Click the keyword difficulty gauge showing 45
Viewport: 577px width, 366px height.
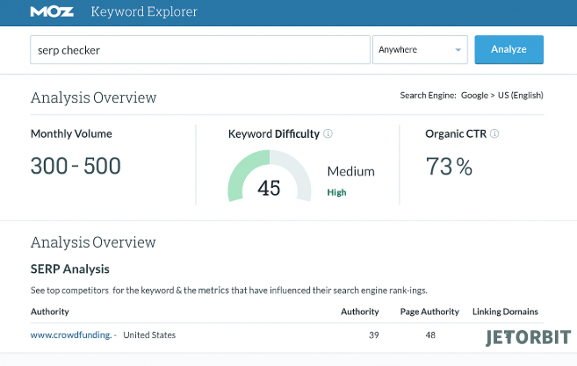click(270, 176)
